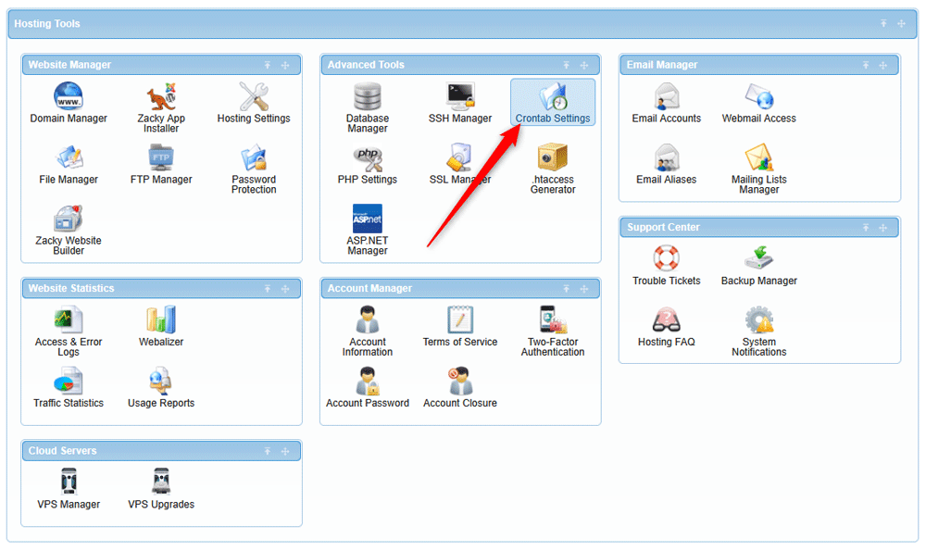Open Crontab Settings
Image resolution: width=926 pixels, height=551 pixels.
tap(553, 102)
